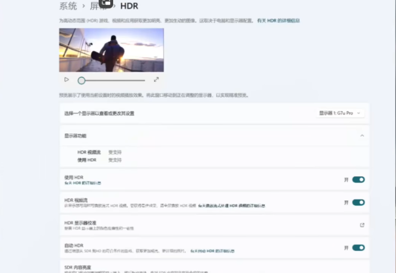Click the HDR preview video thumbnail
The height and width of the screenshot is (273, 396).
111,50
